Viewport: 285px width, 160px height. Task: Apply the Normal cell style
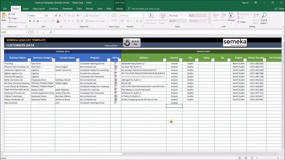[178, 16]
